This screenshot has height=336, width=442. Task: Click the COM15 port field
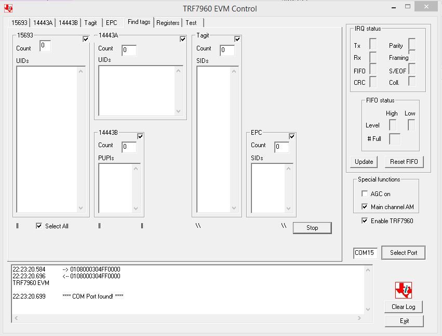coord(365,253)
